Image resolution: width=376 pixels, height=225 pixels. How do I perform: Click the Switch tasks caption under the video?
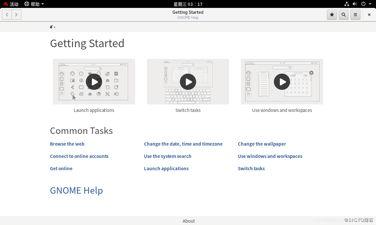(188, 110)
